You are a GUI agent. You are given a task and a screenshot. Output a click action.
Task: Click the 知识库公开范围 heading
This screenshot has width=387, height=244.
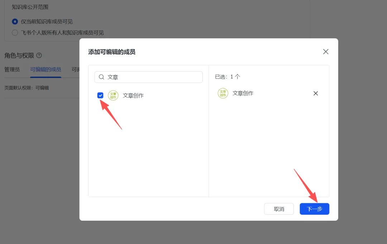pyautogui.click(x=30, y=7)
